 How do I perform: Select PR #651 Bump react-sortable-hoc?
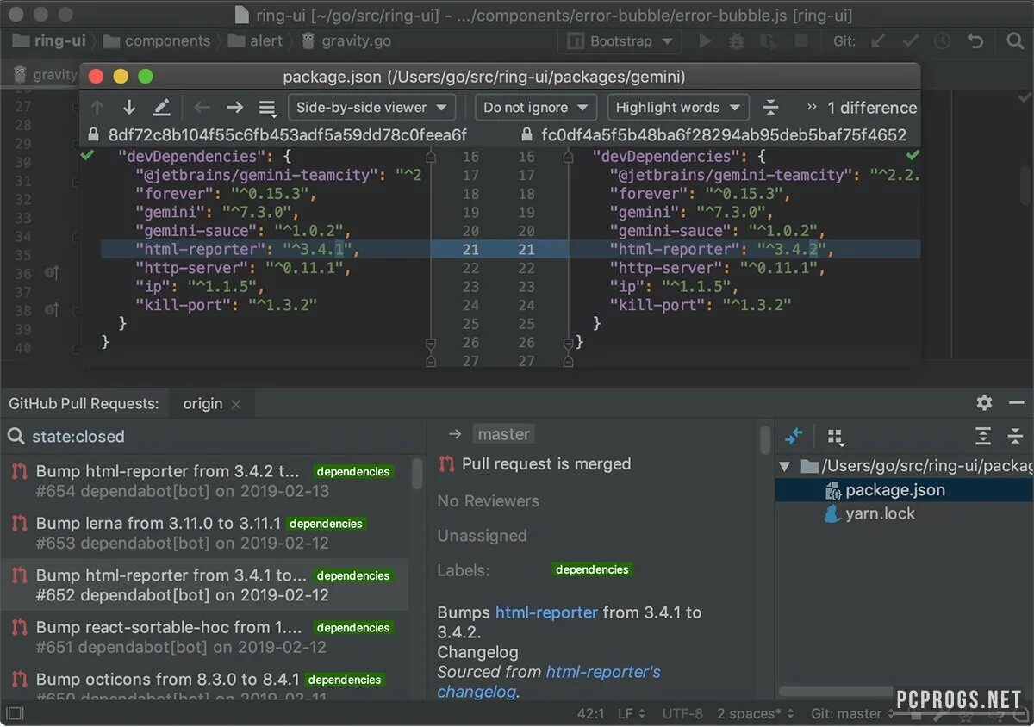[x=204, y=637]
